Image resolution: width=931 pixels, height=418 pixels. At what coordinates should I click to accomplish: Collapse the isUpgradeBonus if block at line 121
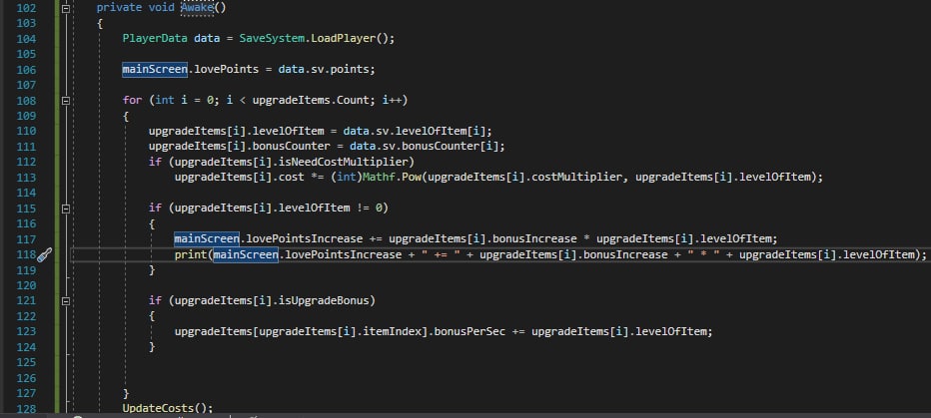pyautogui.click(x=65, y=301)
